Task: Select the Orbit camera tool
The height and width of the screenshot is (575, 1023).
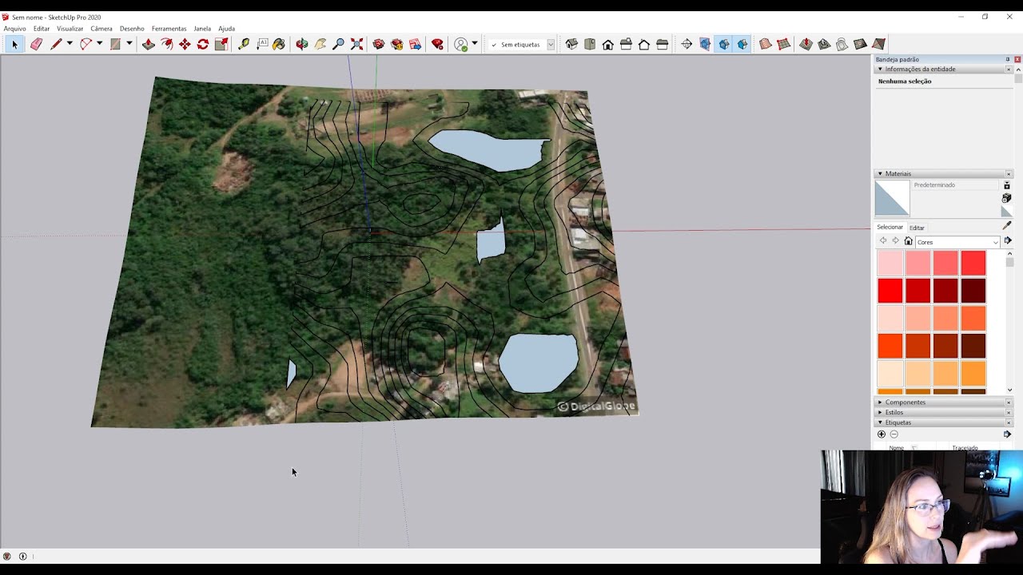Action: point(301,45)
